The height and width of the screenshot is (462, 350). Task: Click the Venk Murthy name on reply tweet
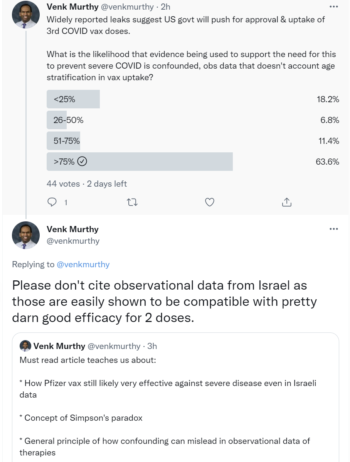pyautogui.click(x=72, y=229)
